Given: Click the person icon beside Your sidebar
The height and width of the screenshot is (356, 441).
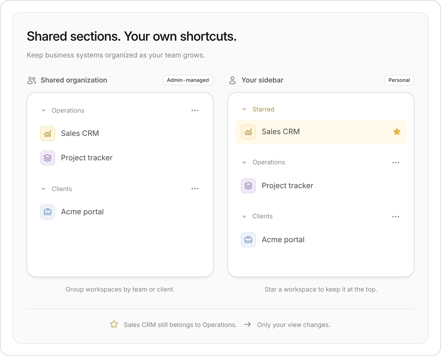Looking at the screenshot, I should (x=232, y=80).
